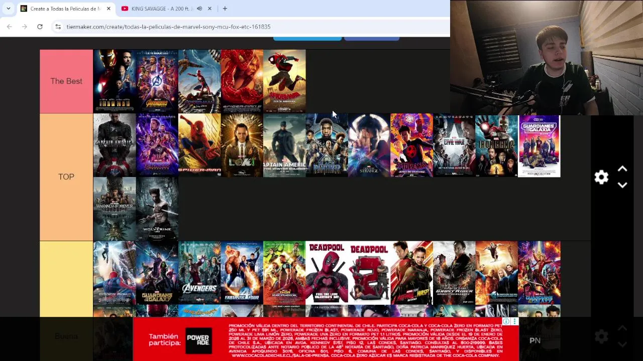Move the TOP row up with arrow
This screenshot has width=643, height=361.
[622, 169]
